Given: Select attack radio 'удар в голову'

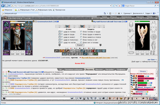Looking at the screenshot, I should (x=62, y=32).
